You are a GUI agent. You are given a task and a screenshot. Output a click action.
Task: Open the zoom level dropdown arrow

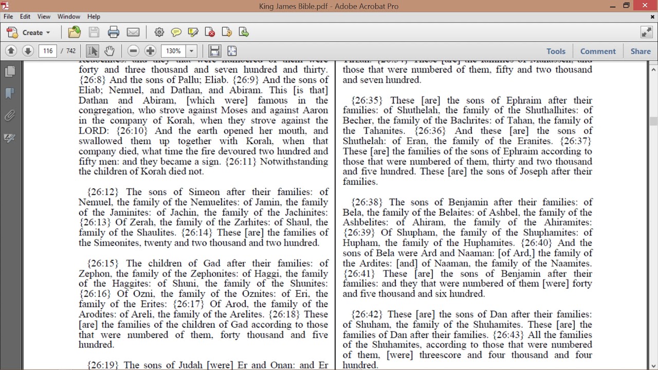[x=192, y=51]
